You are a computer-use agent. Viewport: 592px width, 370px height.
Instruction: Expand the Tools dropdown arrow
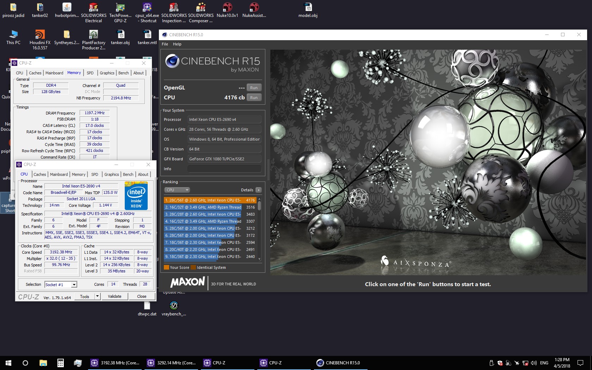click(98, 296)
